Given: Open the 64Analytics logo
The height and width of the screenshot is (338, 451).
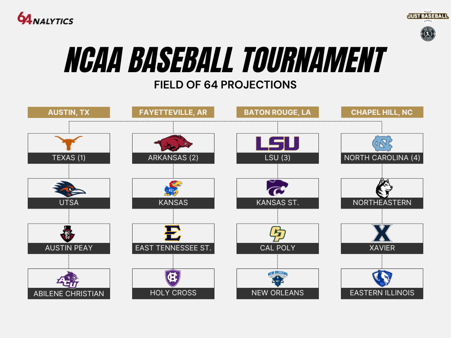Looking at the screenshot, I should 45,18.
